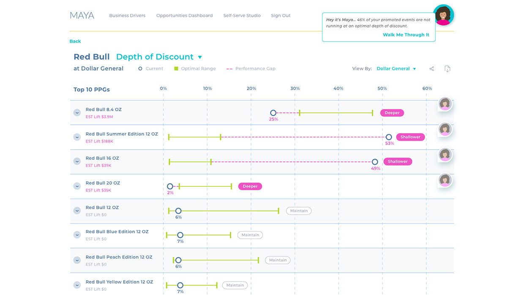Click Maintain badge on Blue Edition row
The image size is (524, 295).
pos(250,235)
